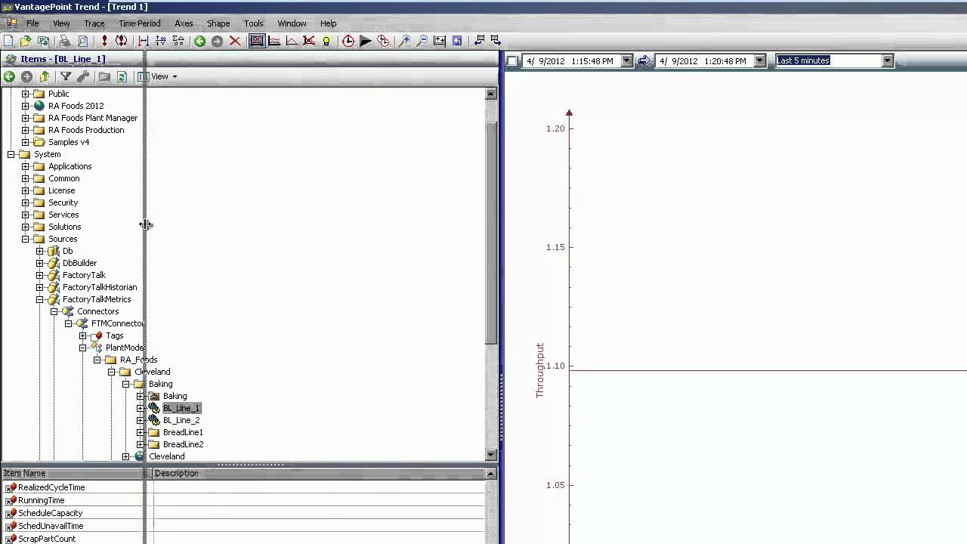This screenshot has width=967, height=544.
Task: Expand the BL_Line_2 tree node
Action: (140, 420)
